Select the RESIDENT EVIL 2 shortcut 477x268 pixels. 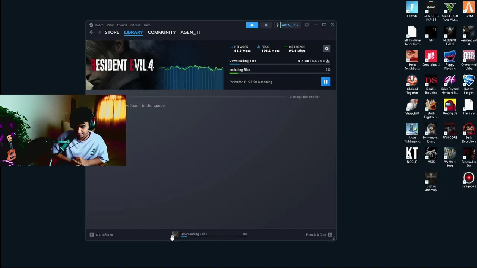[x=450, y=36]
